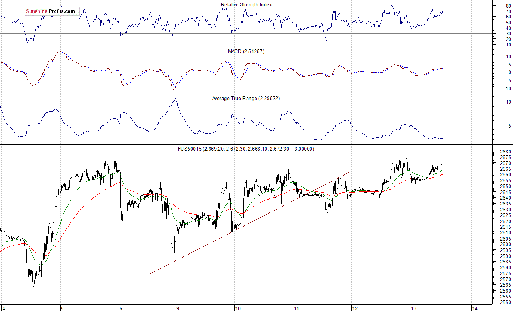Image resolution: width=513 pixels, height=311 pixels.
Task: Click the FUS50015 price header text
Action: (246, 149)
